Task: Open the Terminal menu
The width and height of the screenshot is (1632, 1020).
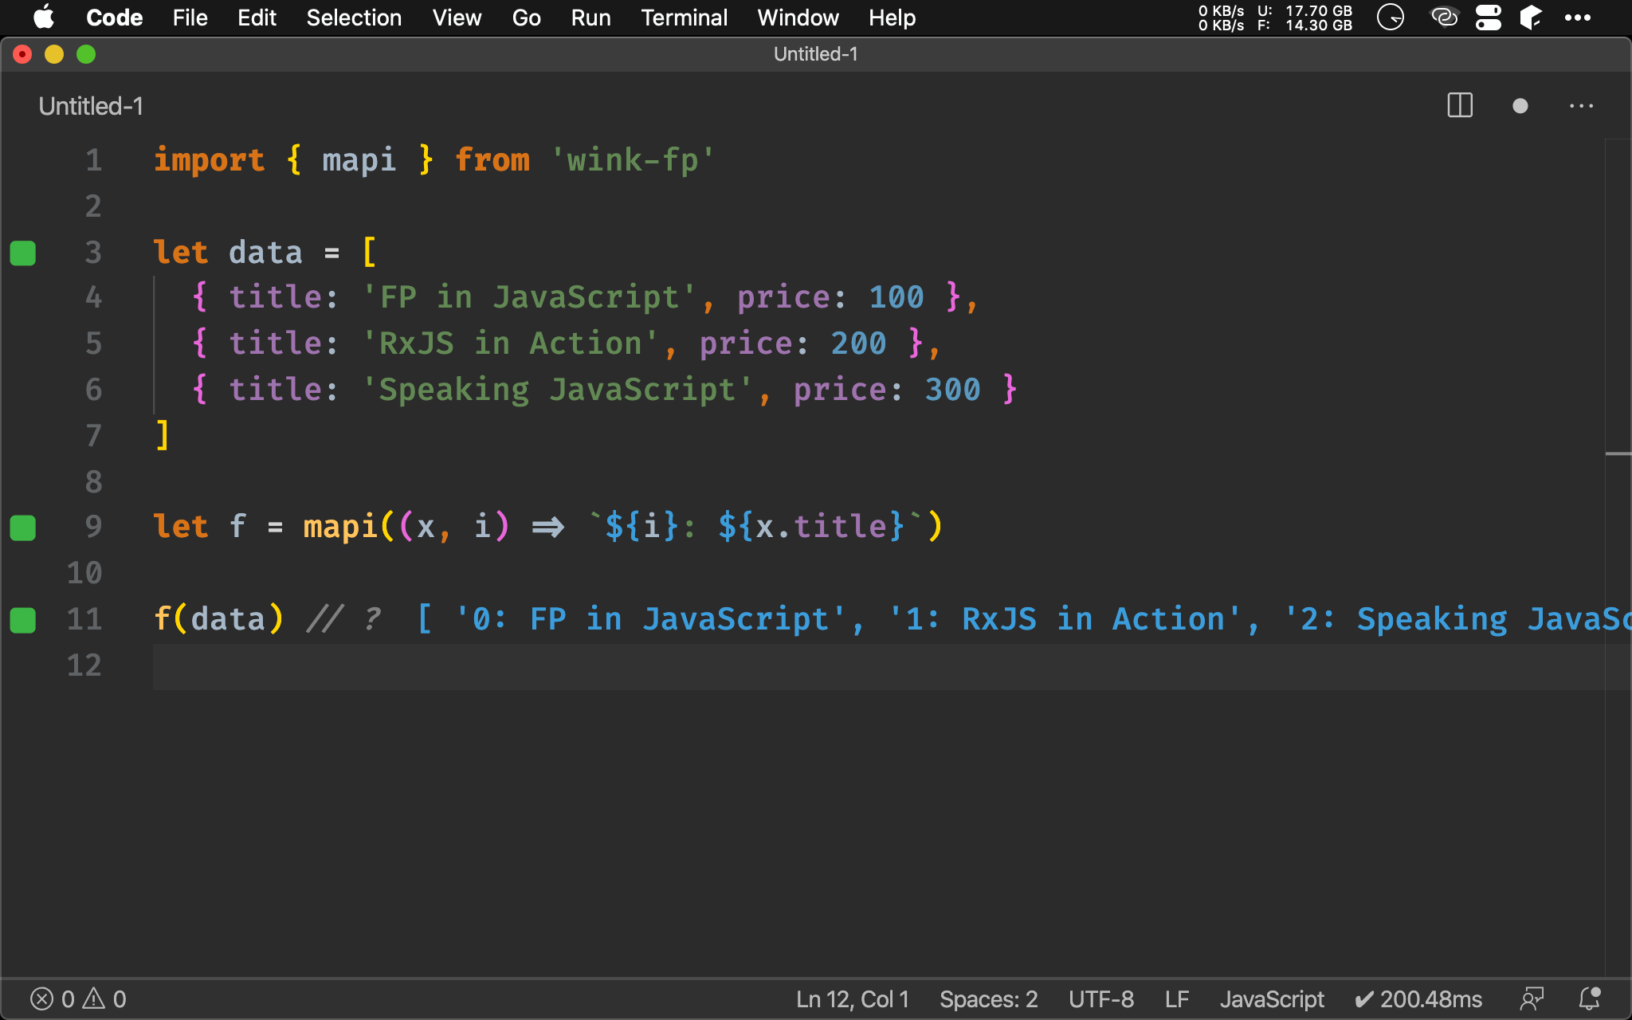Action: click(684, 18)
